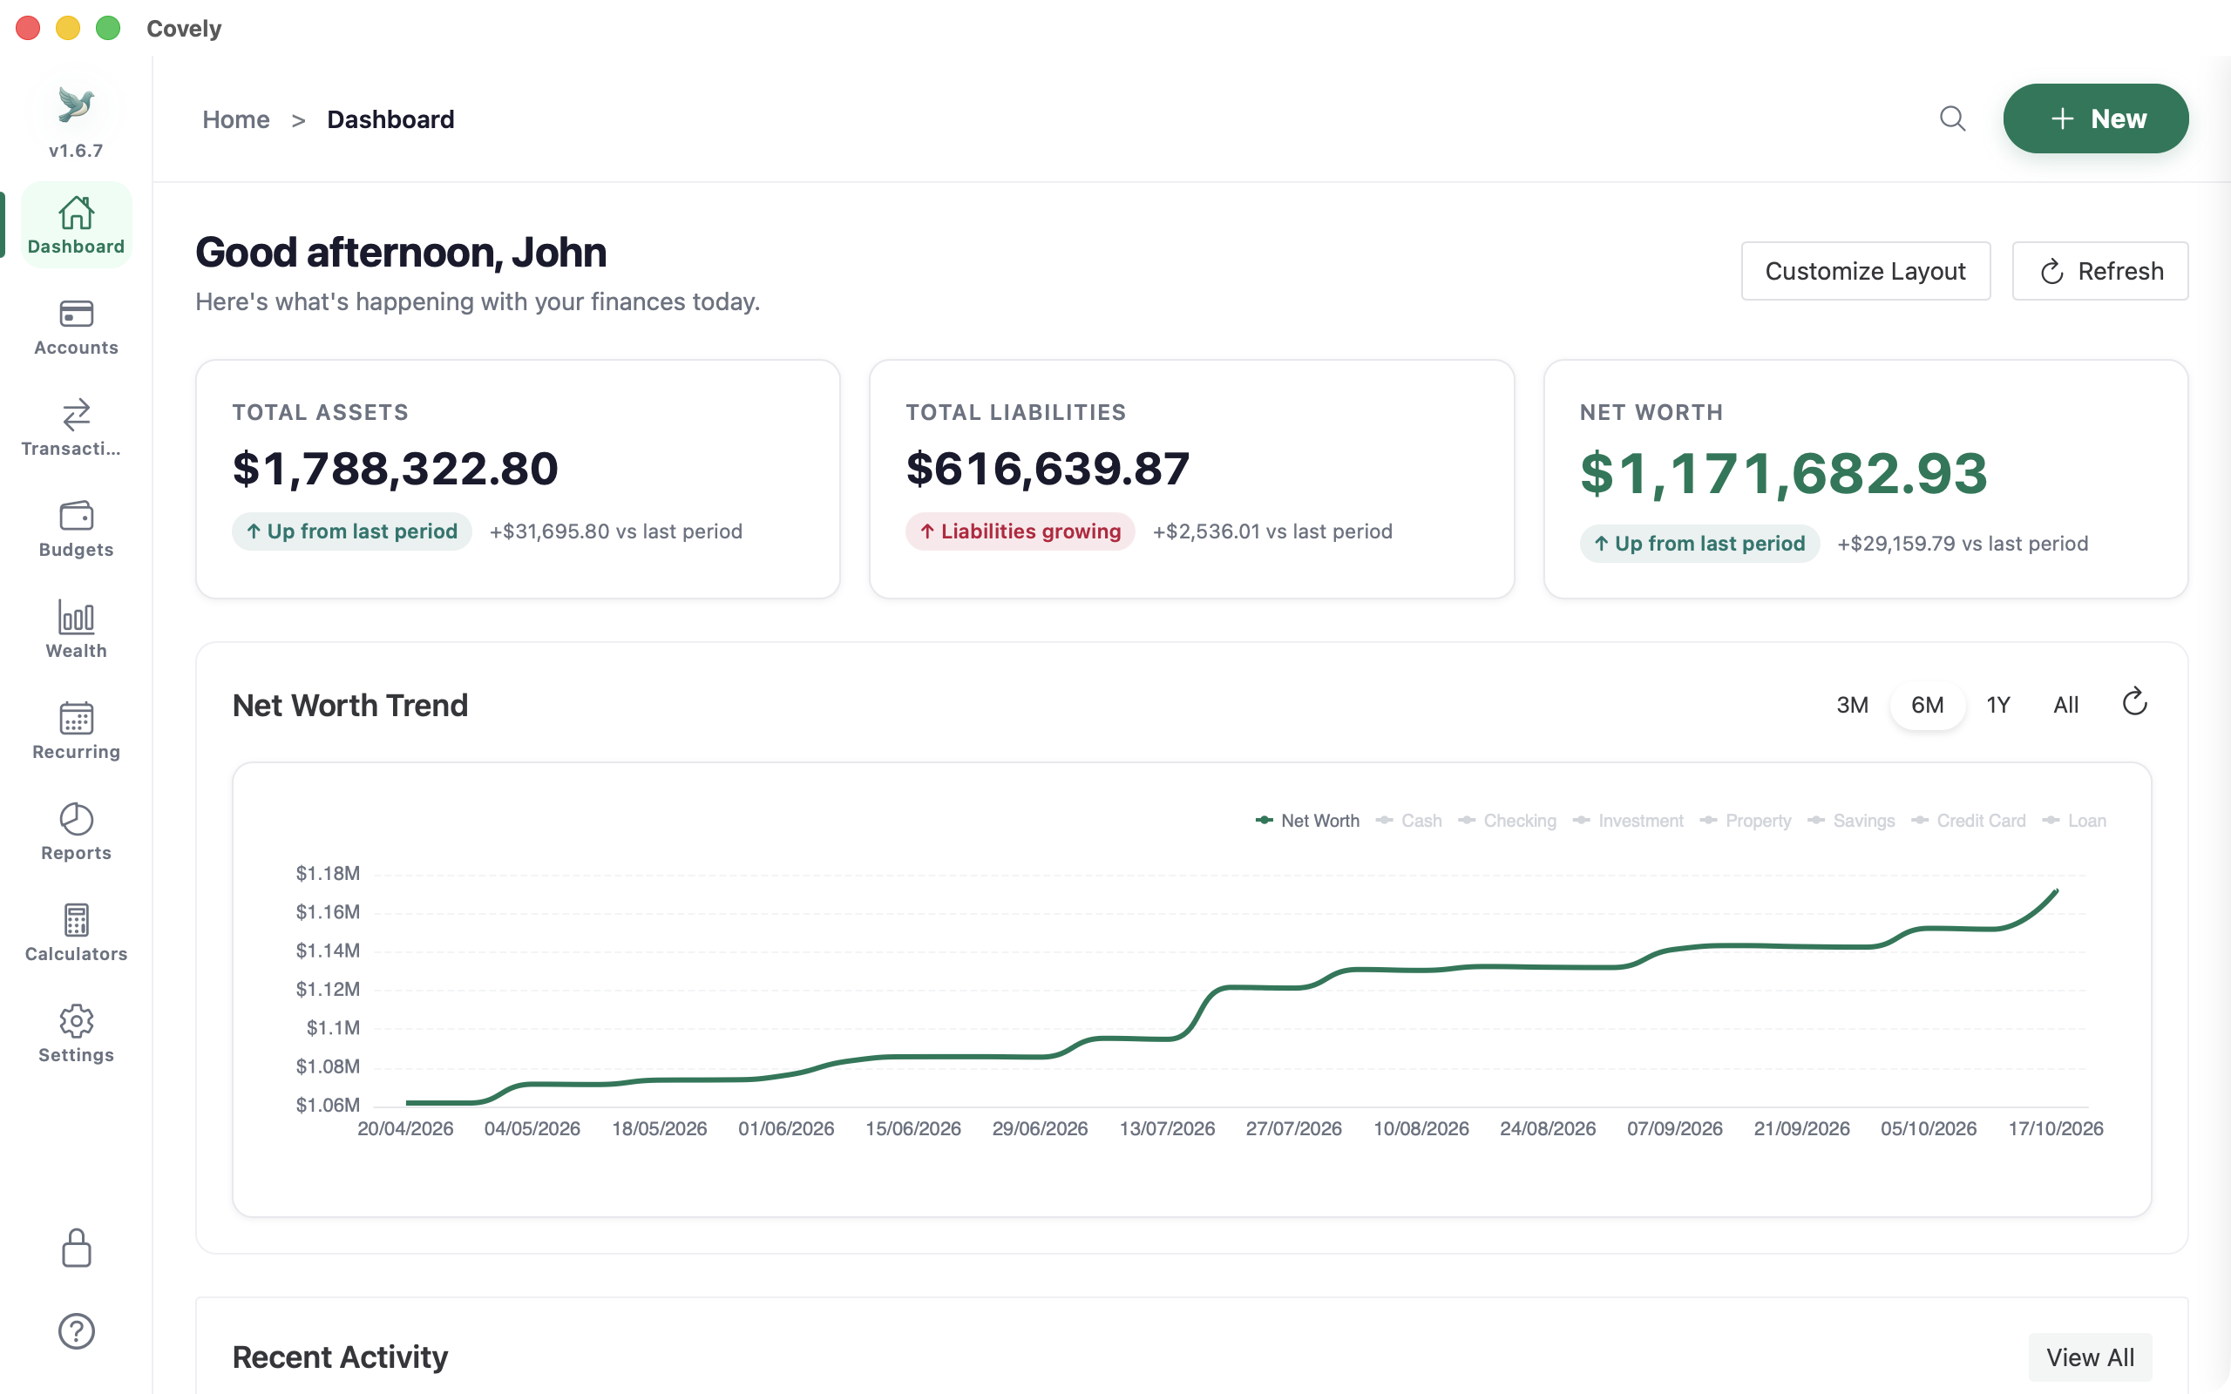Click the Dashboard breadcrumb text

tap(391, 119)
